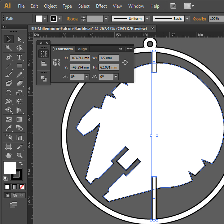The width and height of the screenshot is (224, 224).
Task: Open stroke color dropdown in control bar
Action: point(60,18)
